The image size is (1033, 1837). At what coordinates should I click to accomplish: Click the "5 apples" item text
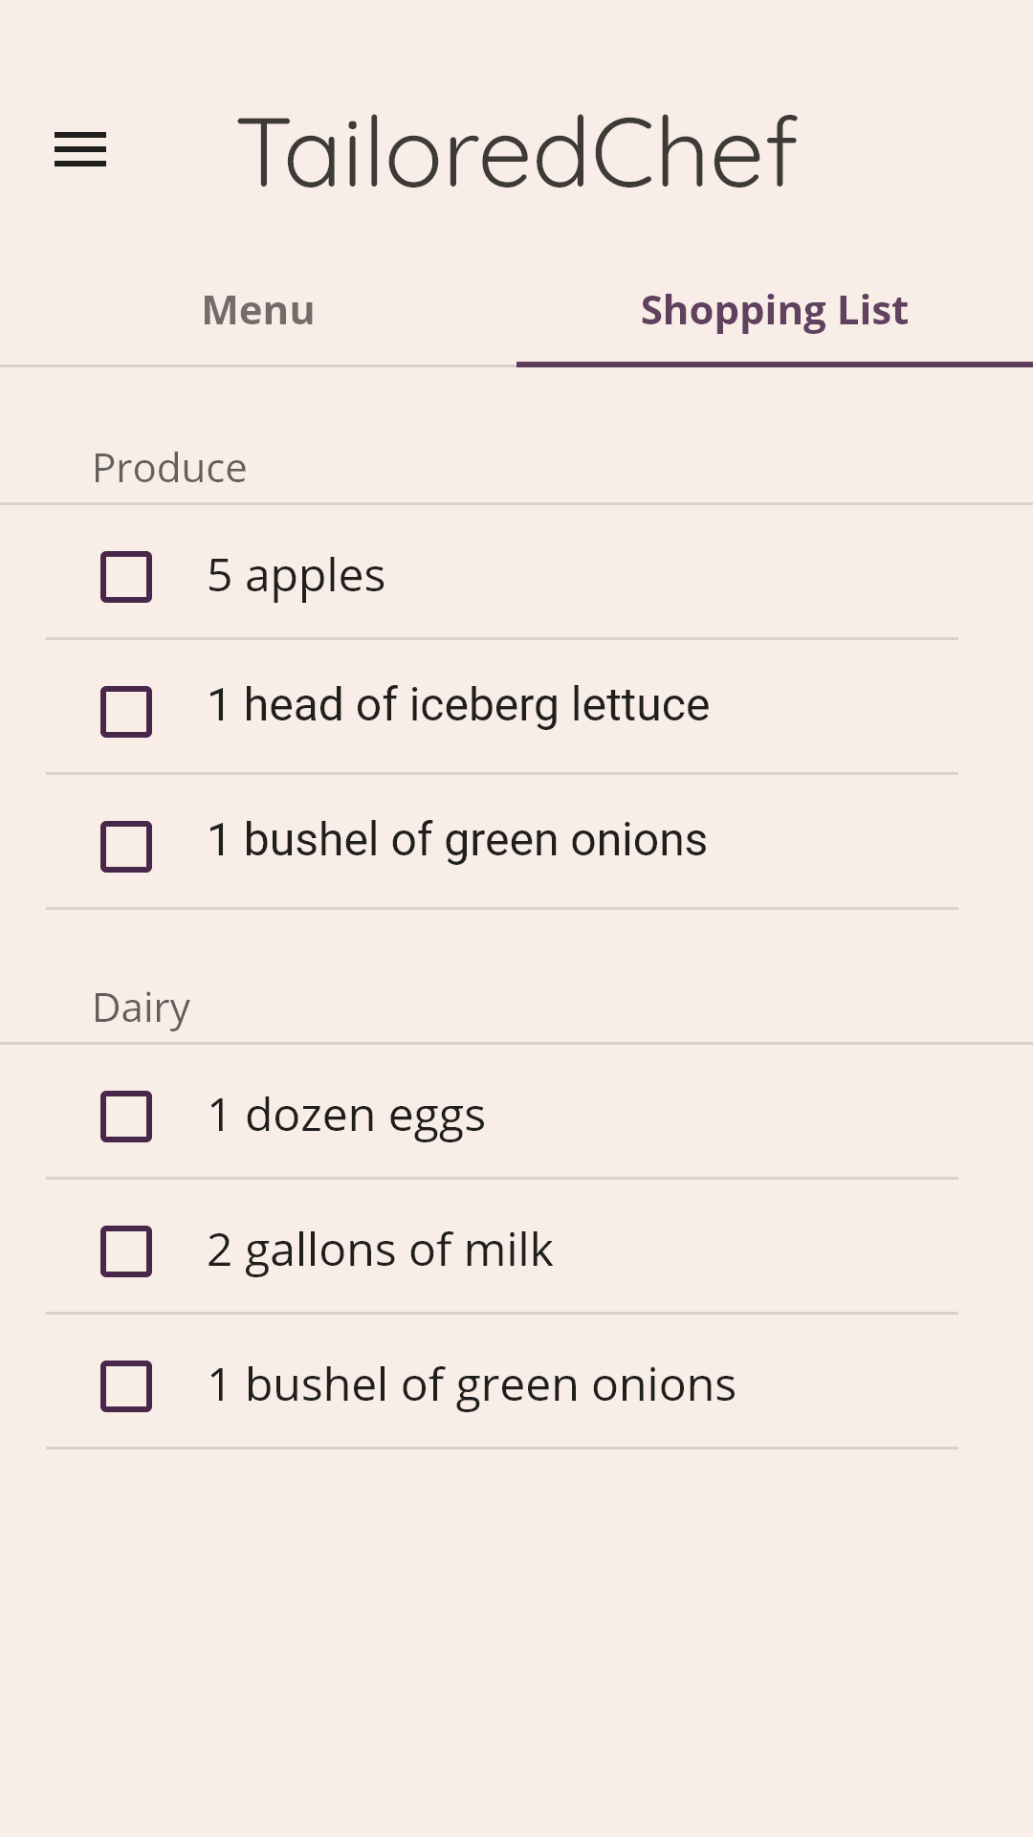[x=297, y=576]
